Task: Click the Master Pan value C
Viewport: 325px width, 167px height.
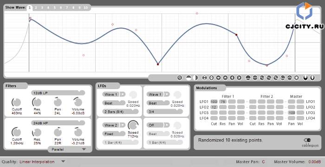Action: tap(263, 162)
